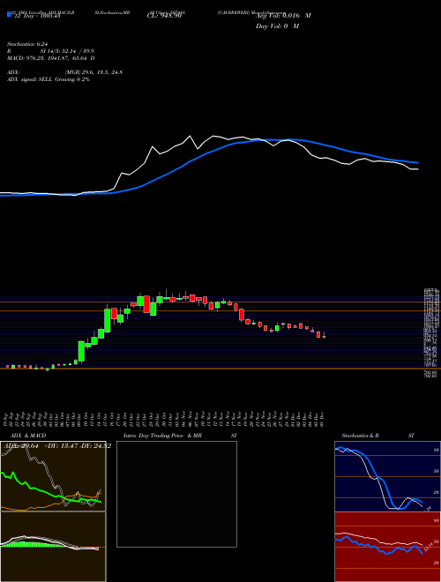The height and width of the screenshot is (582, 441).
Task: Open the red RSI chart panel
Action: coord(387,547)
